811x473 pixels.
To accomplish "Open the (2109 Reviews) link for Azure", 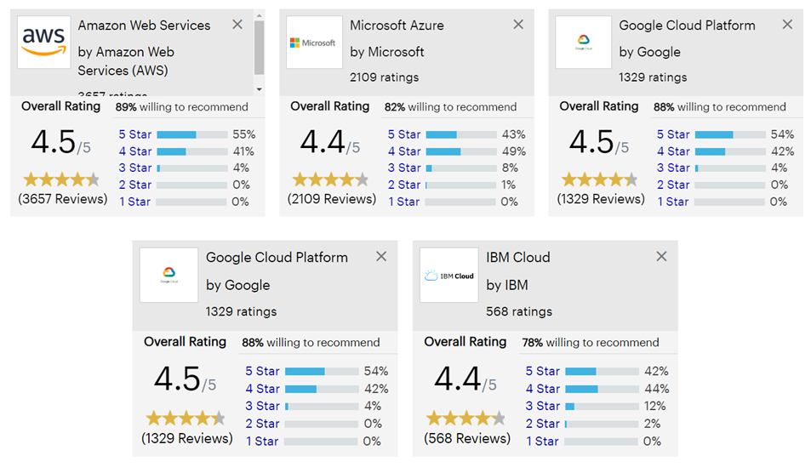I will pos(332,199).
